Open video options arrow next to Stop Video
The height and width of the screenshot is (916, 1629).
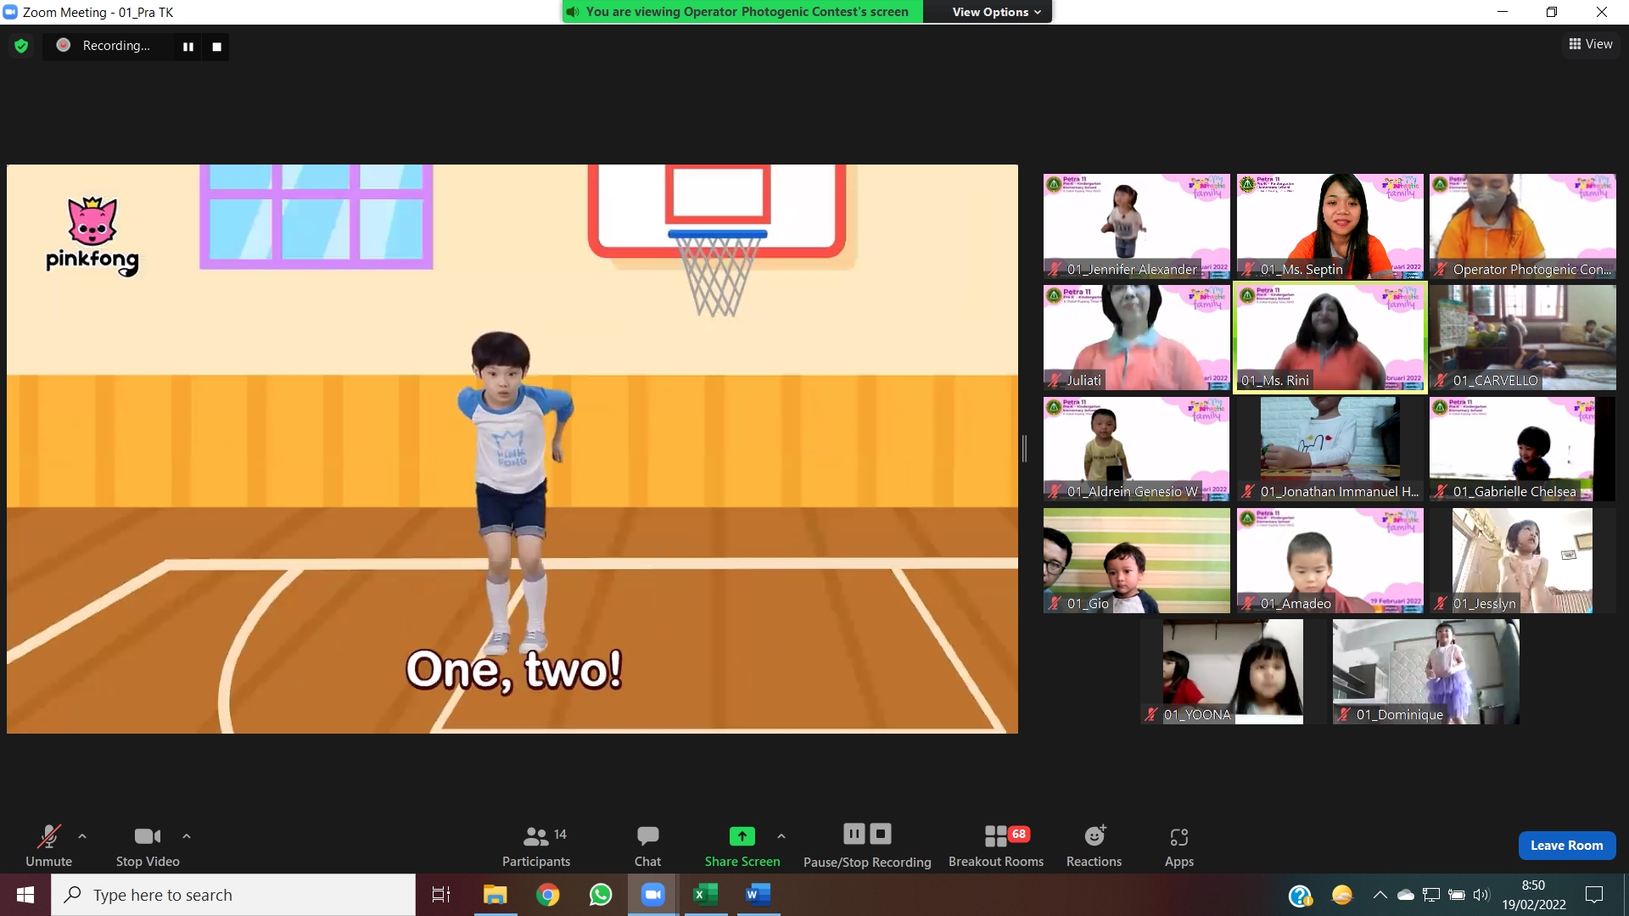click(x=187, y=836)
